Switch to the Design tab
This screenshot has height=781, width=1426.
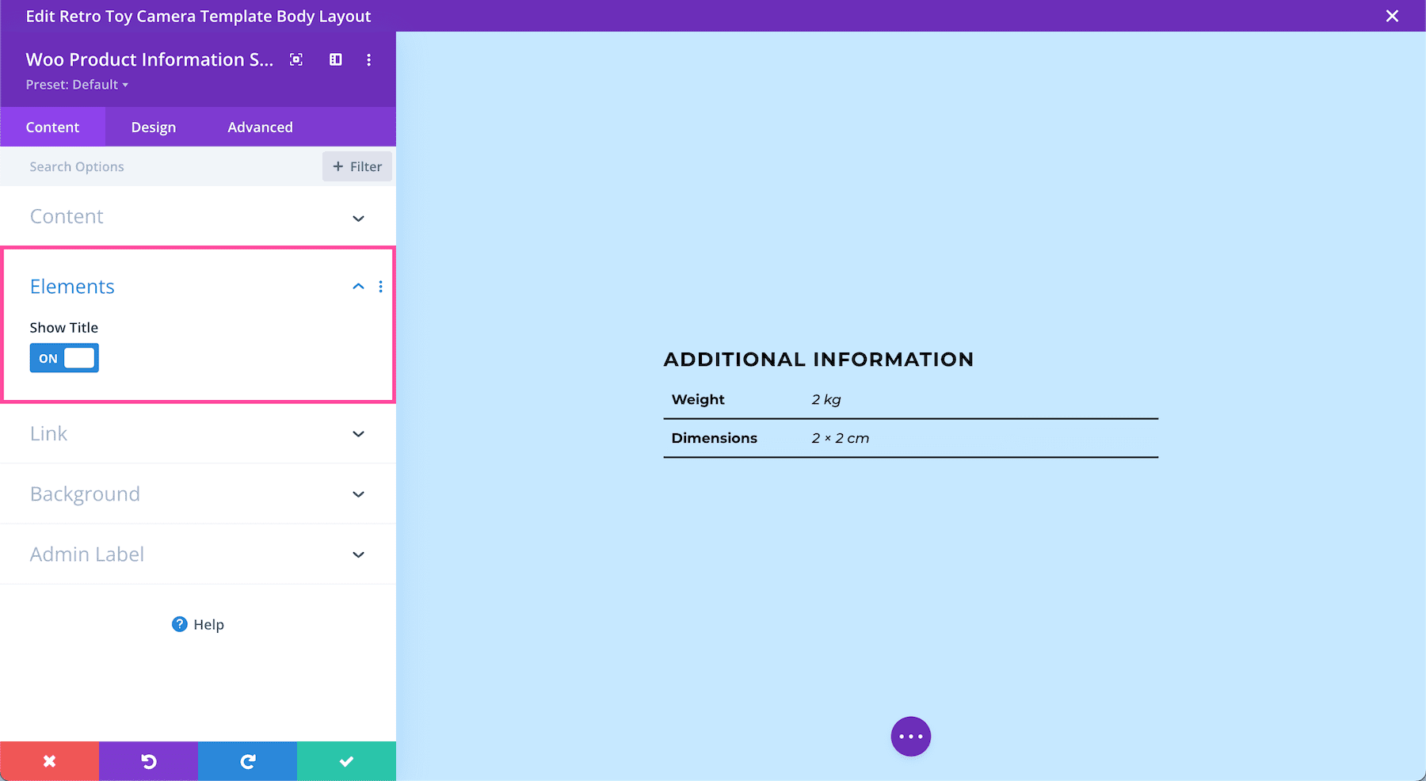[153, 127]
